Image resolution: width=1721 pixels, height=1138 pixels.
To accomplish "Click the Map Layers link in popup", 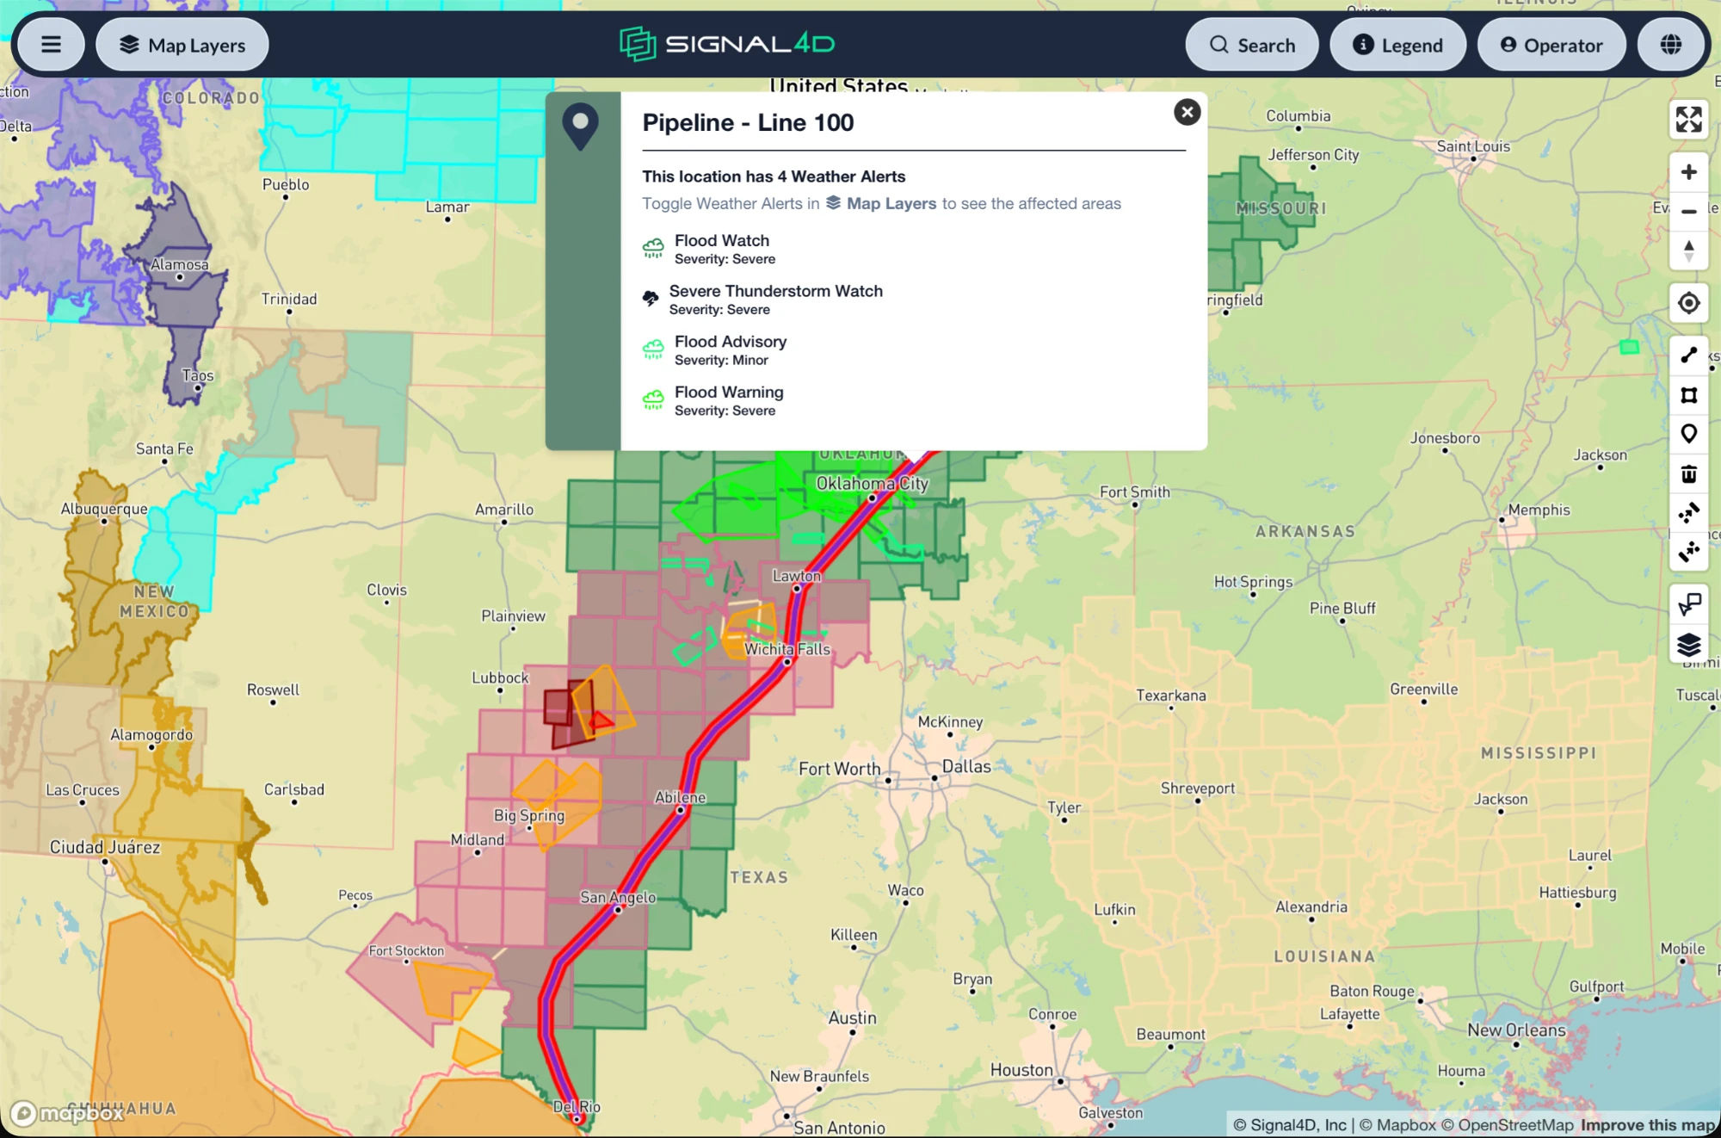I will tap(881, 203).
